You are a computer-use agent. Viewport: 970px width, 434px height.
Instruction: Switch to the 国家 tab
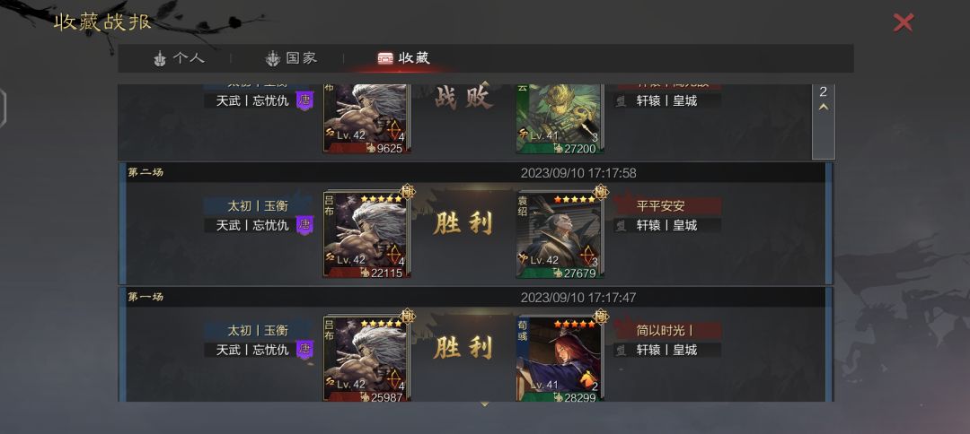291,58
